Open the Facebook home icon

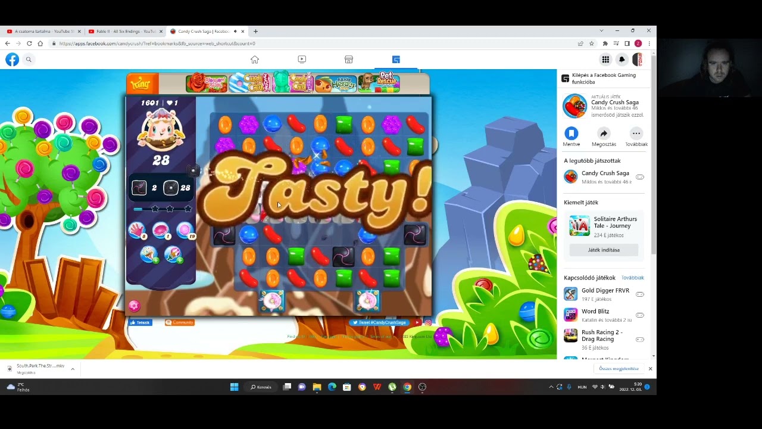point(255,60)
